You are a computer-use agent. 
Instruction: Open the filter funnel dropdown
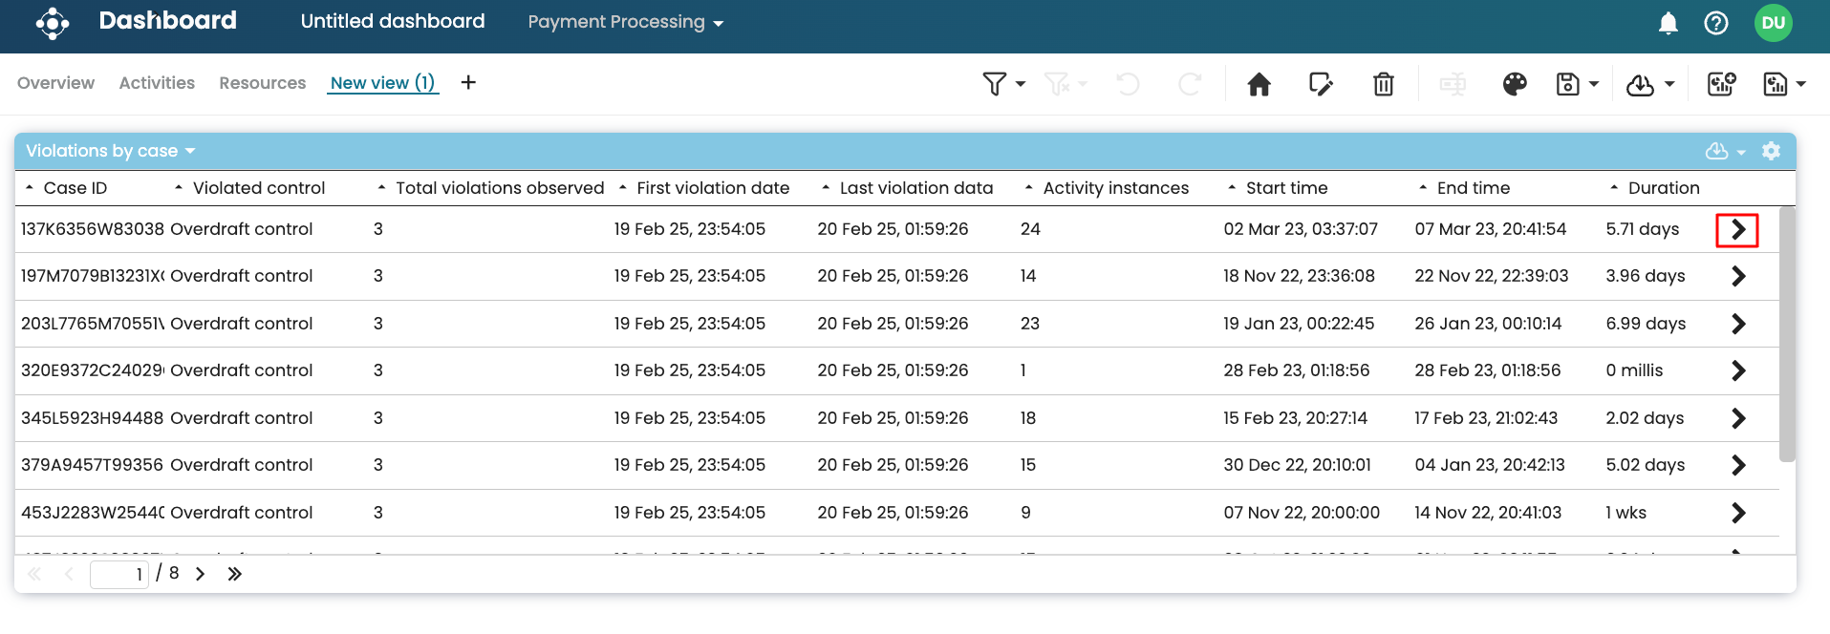1003,85
